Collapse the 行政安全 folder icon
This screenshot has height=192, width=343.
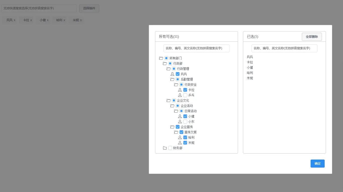176,85
